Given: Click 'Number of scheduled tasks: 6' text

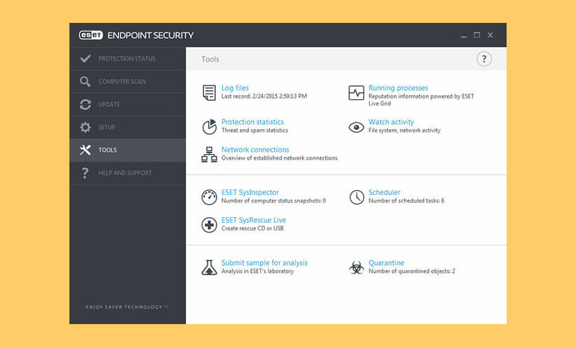Looking at the screenshot, I should 406,201.
